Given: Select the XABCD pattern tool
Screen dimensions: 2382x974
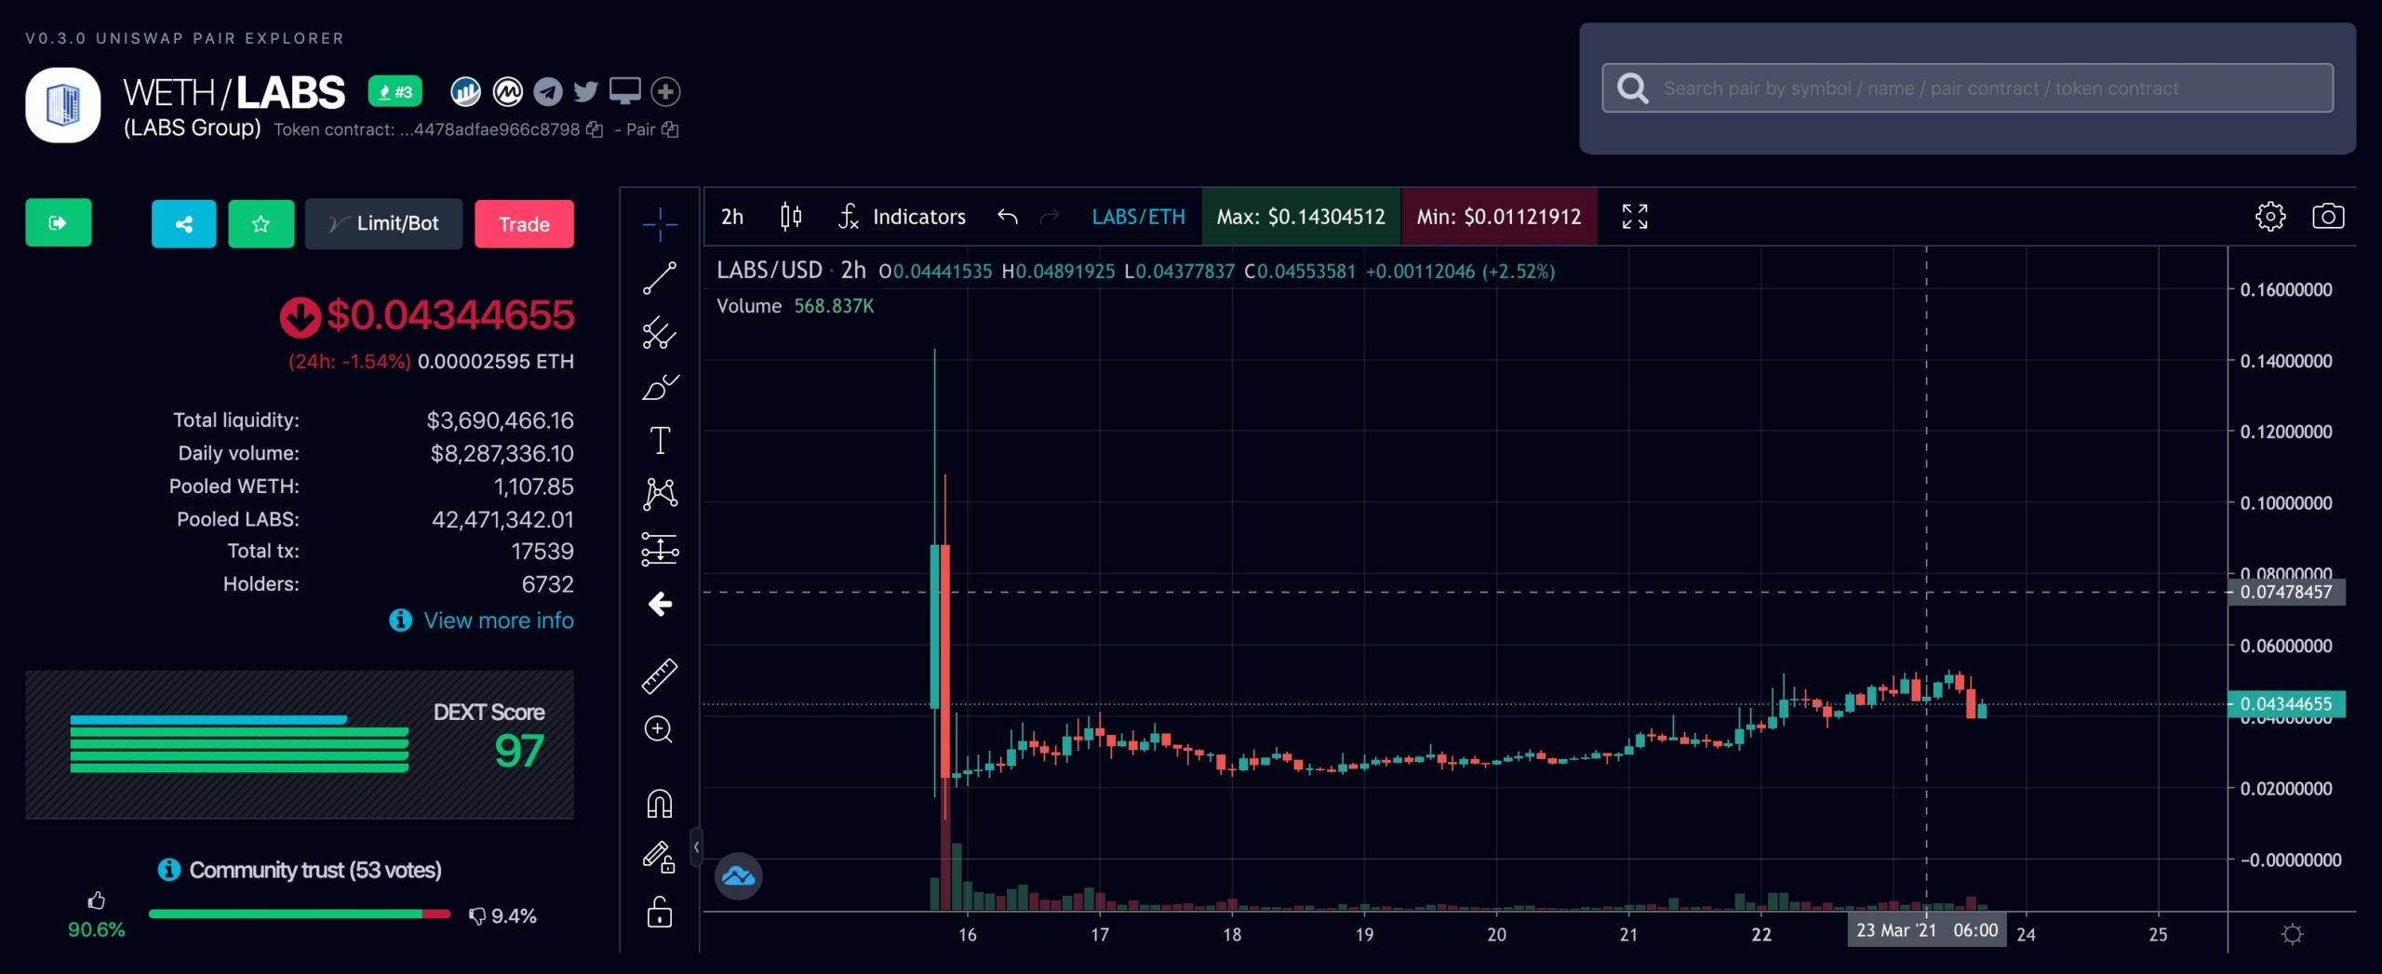Looking at the screenshot, I should tap(660, 494).
